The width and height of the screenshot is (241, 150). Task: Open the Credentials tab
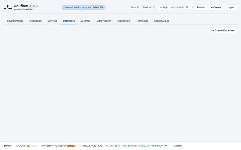pyautogui.click(x=124, y=21)
